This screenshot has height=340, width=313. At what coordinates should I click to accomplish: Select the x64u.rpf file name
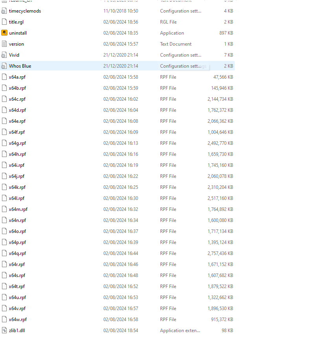click(17, 297)
